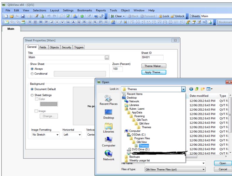Click the Help Topics question mark icon
The width and height of the screenshot is (232, 176).
96,16
